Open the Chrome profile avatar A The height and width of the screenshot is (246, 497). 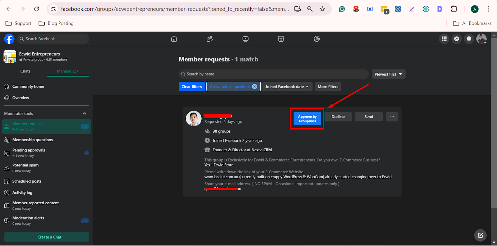(475, 9)
